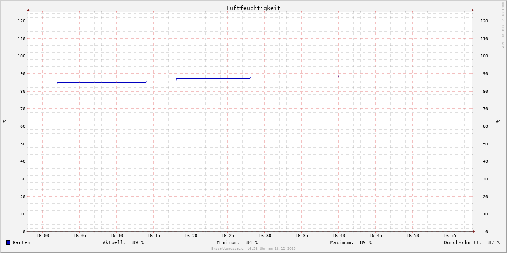Click the 16:35 time axis label
This screenshot has height=253, width=507.
pyautogui.click(x=302, y=236)
